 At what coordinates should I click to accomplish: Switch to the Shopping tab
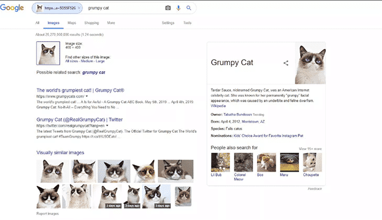tap(91, 23)
